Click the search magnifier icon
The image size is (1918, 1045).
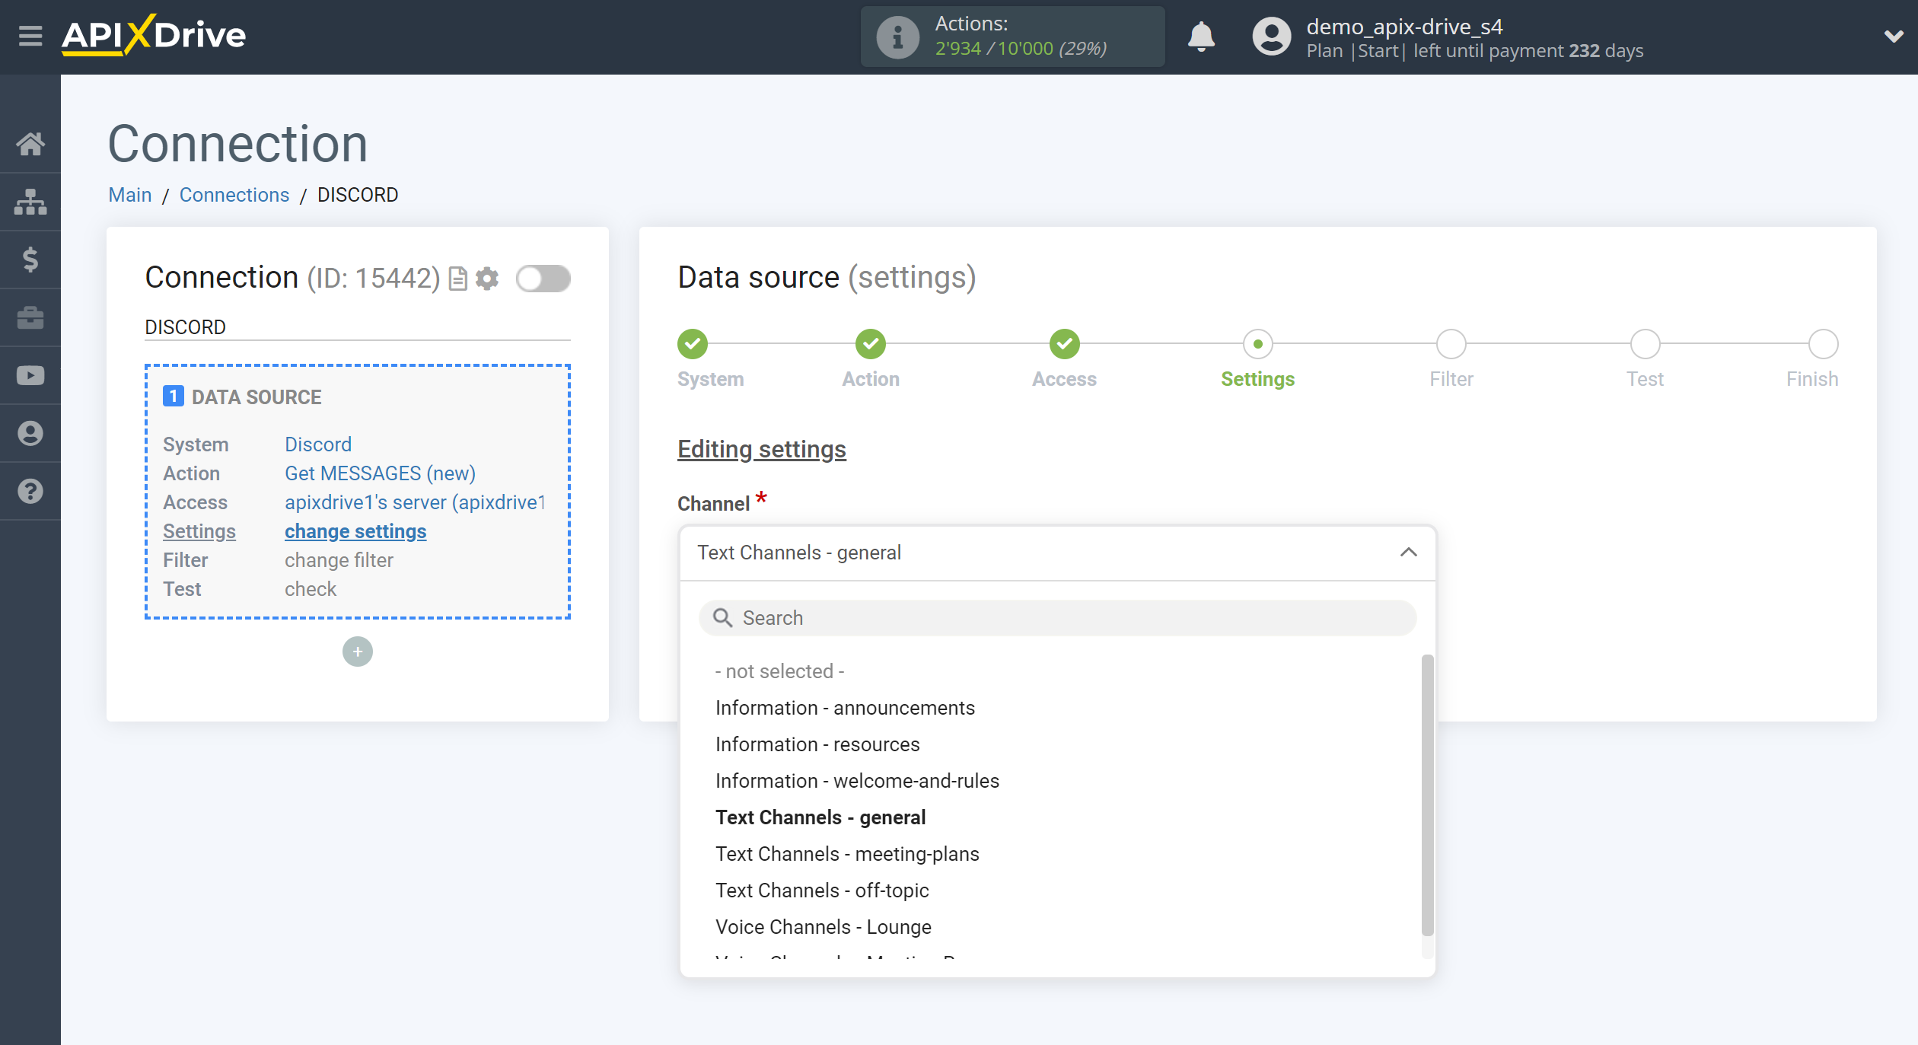[x=722, y=618]
